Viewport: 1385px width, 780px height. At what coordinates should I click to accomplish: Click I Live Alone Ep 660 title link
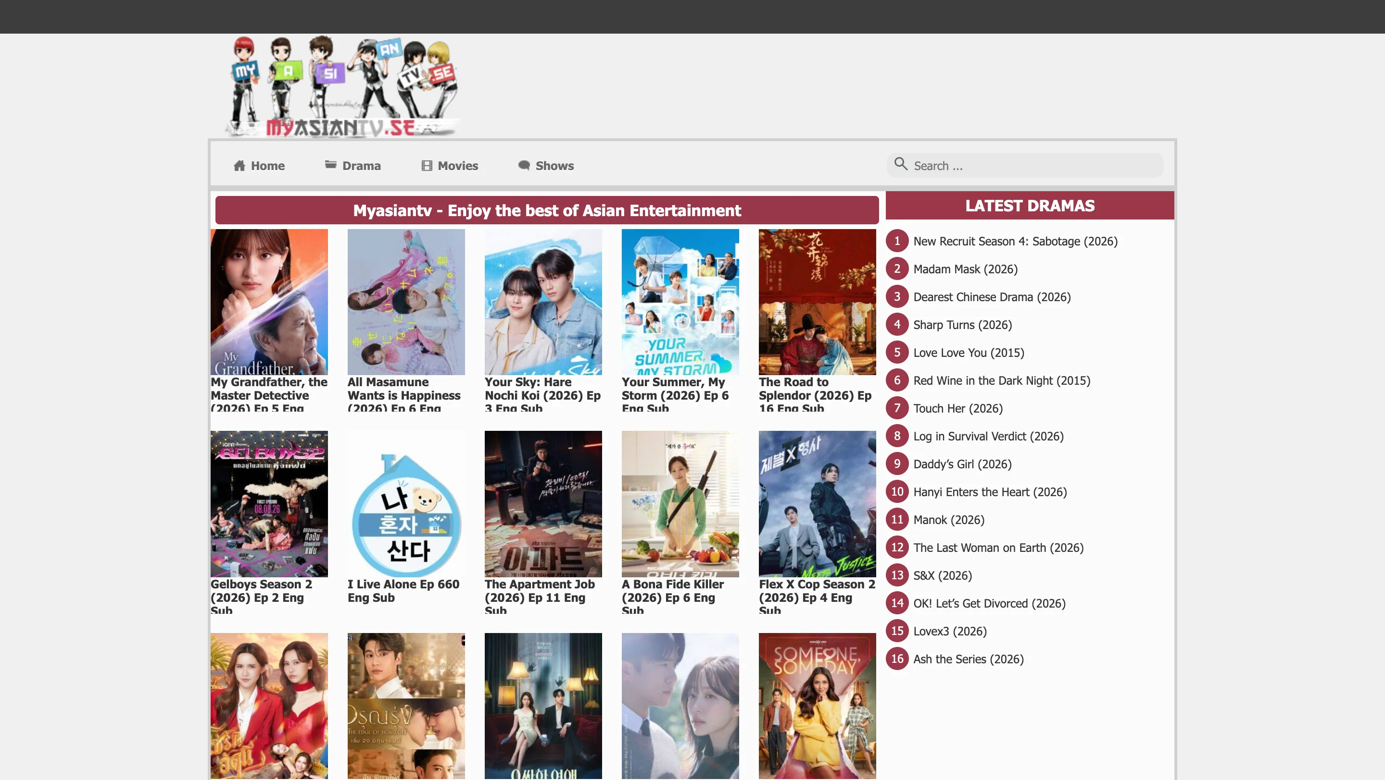[404, 591]
